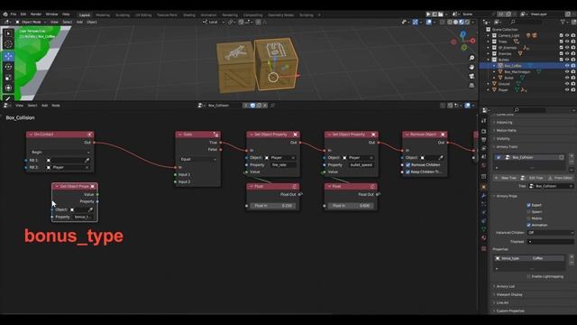Toggle perspective/orthographic grid icon in viewport
The height and width of the screenshot is (325, 577).
[472, 85]
